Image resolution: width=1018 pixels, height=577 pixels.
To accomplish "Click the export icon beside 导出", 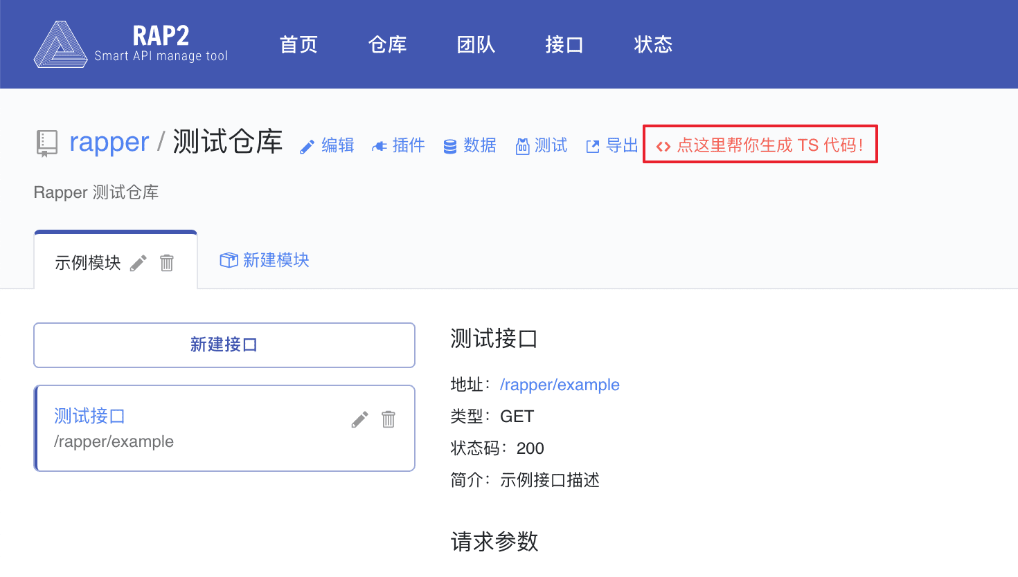I will (x=593, y=146).
